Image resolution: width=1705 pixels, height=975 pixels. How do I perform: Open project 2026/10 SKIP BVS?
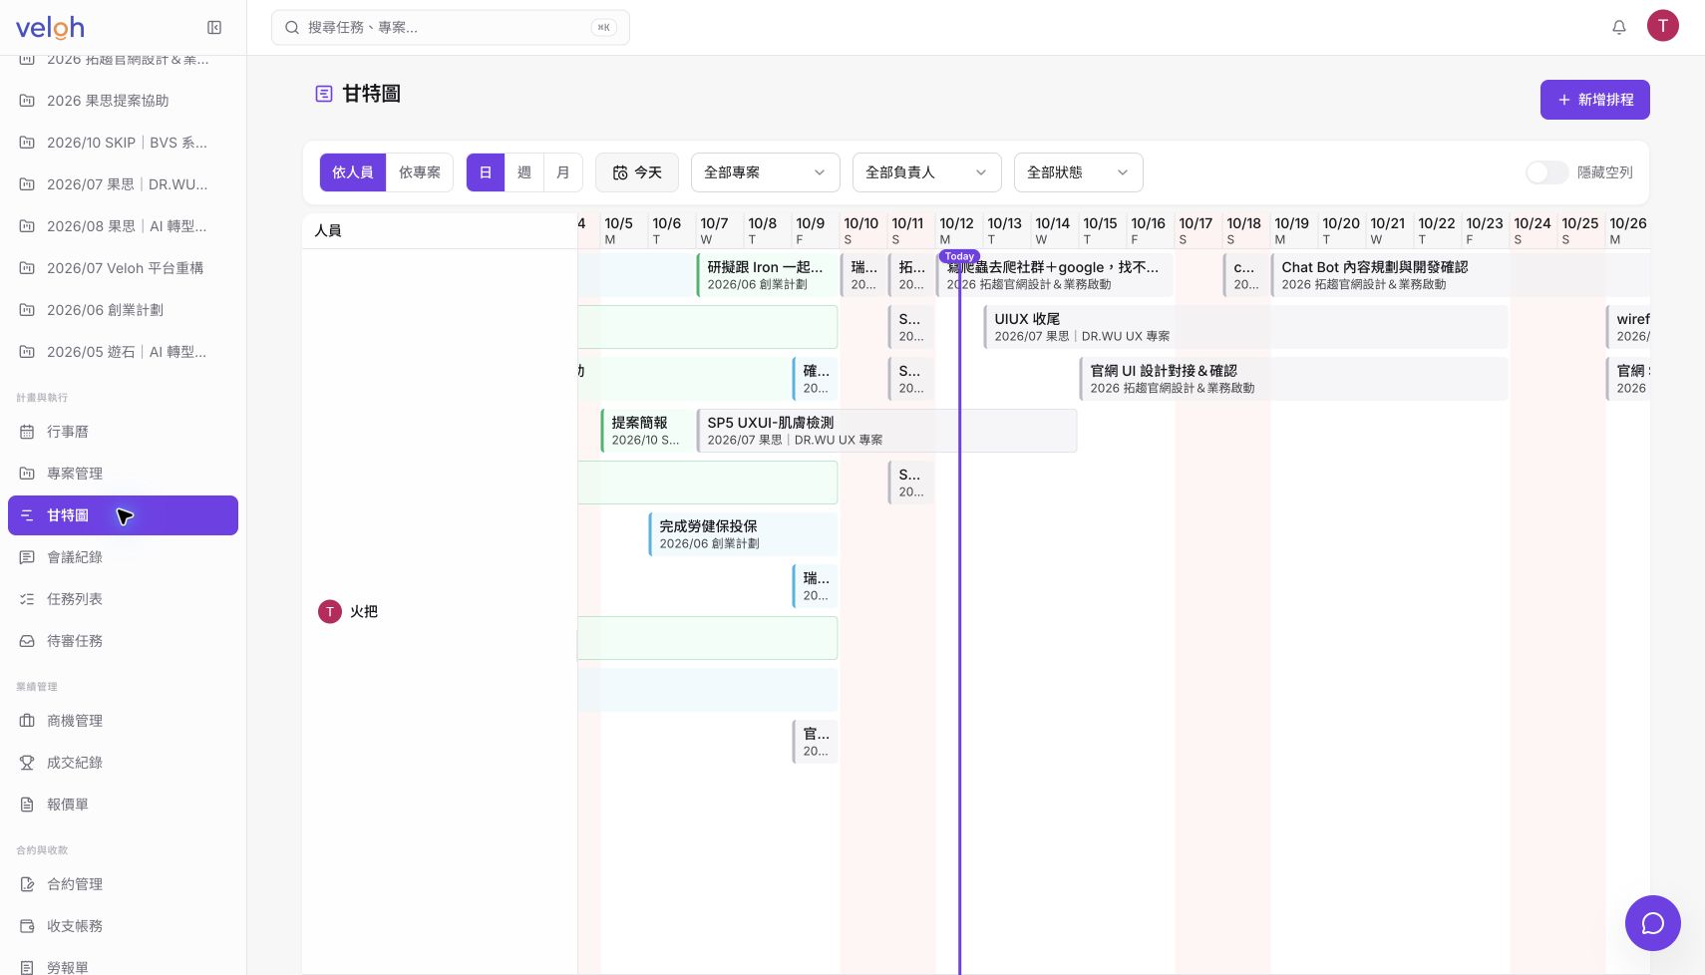[123, 143]
